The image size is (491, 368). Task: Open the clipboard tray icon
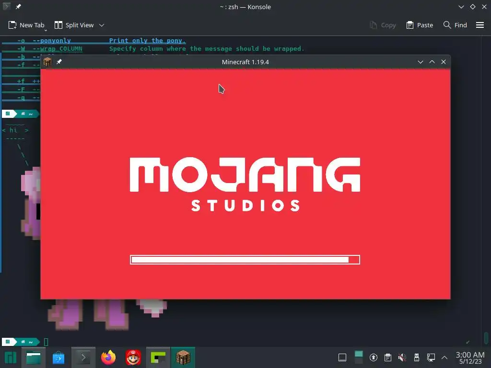coord(387,357)
